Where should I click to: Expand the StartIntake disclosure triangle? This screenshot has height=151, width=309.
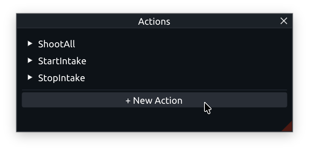point(30,61)
